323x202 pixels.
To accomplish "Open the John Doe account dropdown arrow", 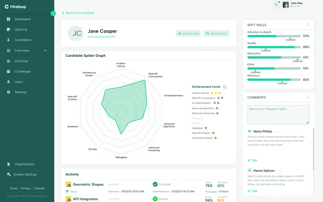I will 312,4.
